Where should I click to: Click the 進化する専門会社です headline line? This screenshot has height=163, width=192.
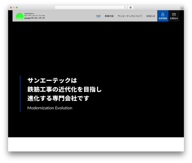58,98
